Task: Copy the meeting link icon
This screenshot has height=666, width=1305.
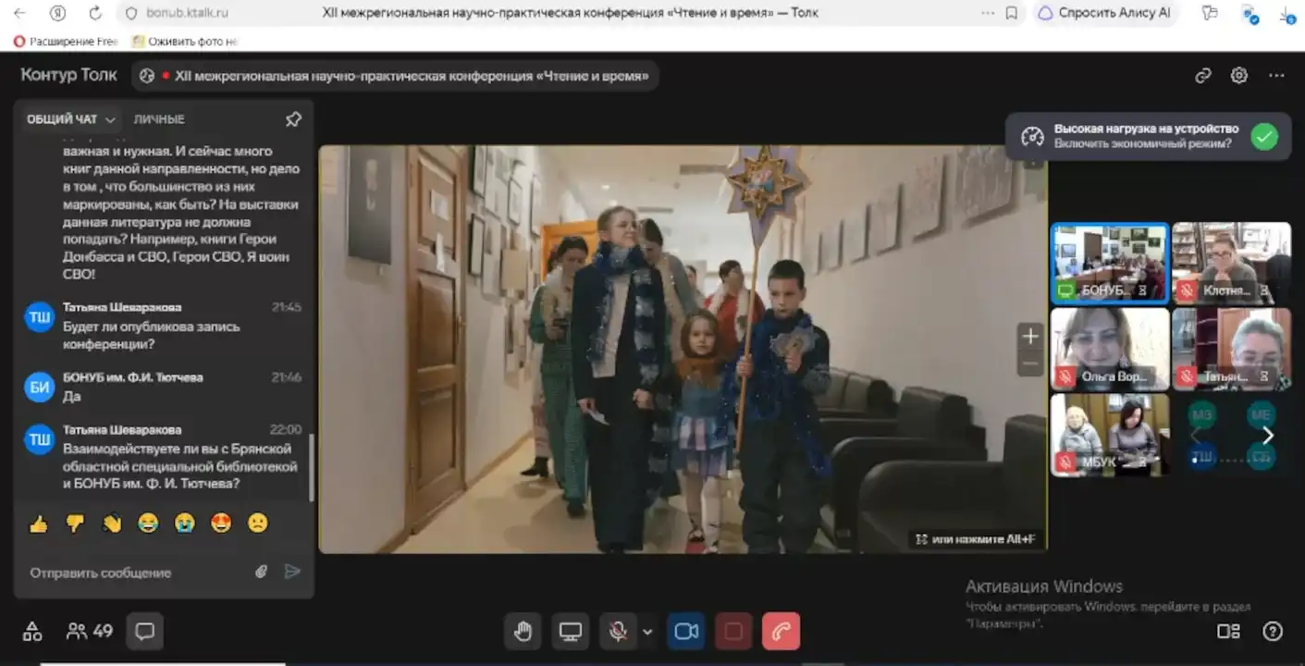Action: point(1203,76)
